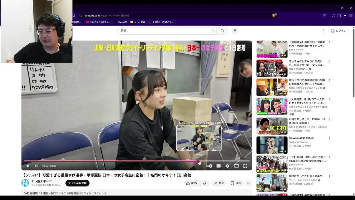Screen dimensions: 355x200
Task: Toggle the autoplay switch in player
Action: click(x=210, y=166)
